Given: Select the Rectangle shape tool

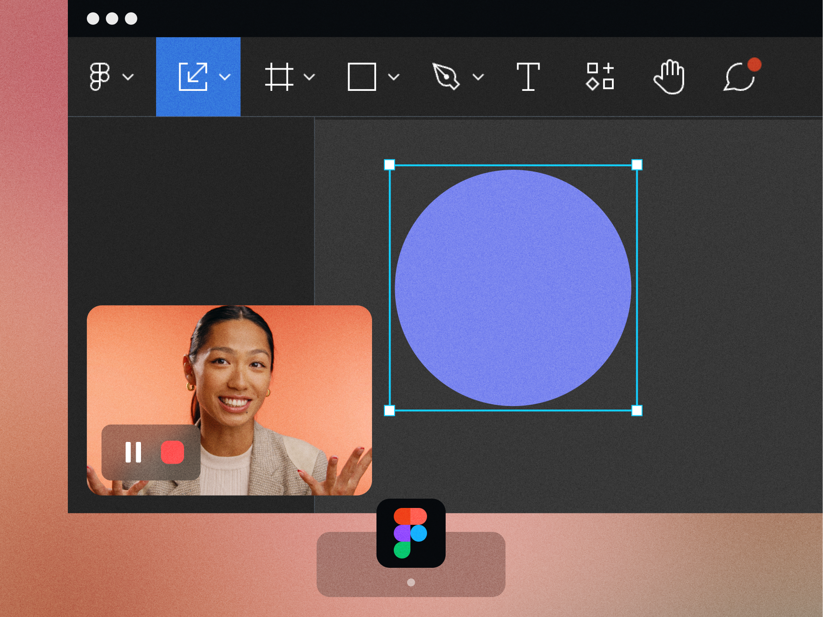Looking at the screenshot, I should pyautogui.click(x=362, y=77).
